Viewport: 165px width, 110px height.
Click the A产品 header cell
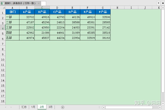pos(27,12)
